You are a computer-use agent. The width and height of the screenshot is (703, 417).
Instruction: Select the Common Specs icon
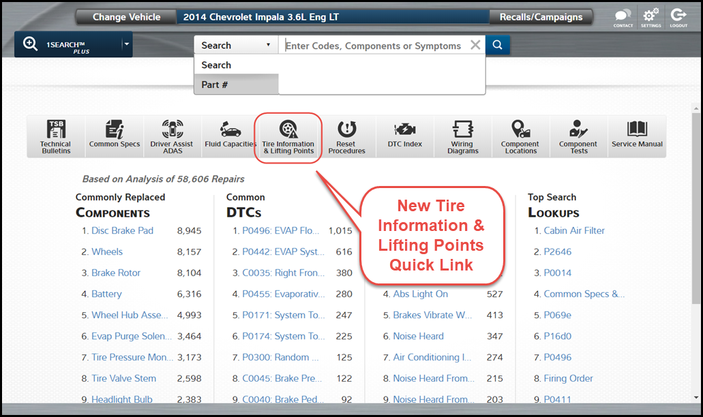(114, 136)
